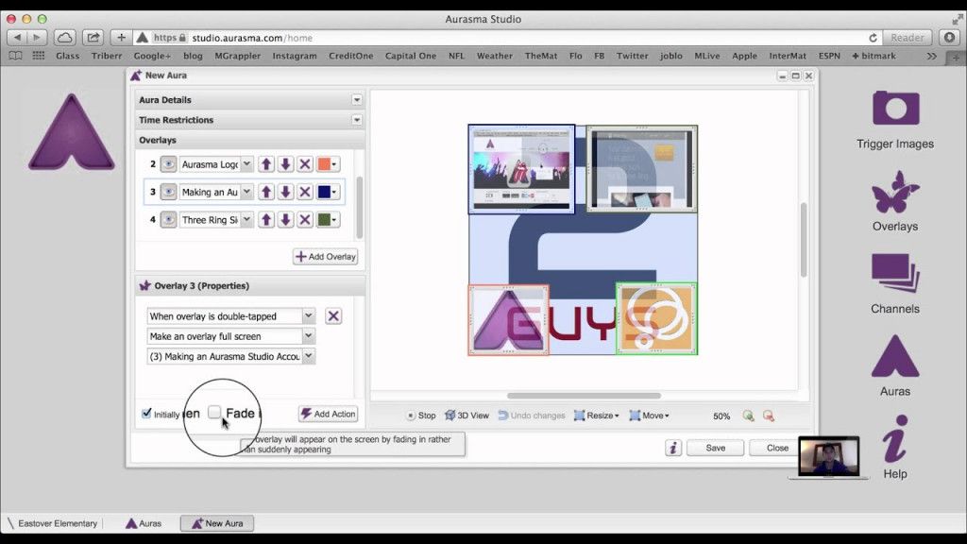Open the Instagram bookmark

[x=295, y=56]
